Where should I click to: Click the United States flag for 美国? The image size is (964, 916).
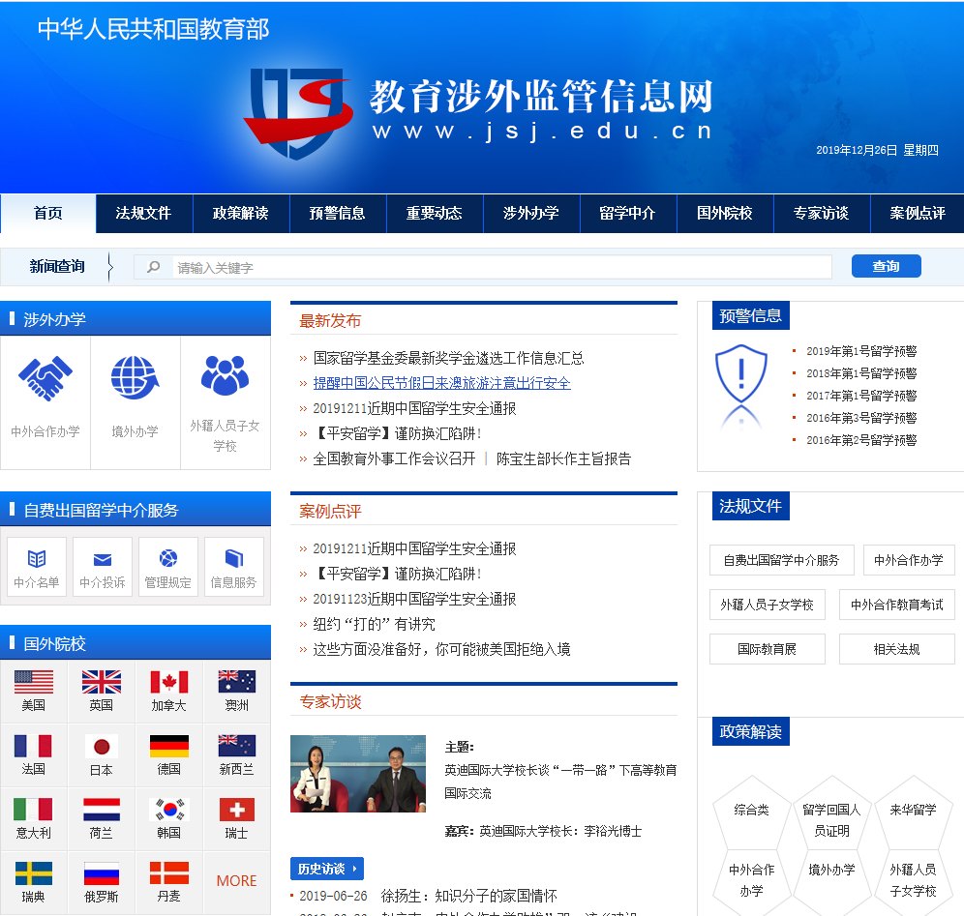[x=35, y=681]
